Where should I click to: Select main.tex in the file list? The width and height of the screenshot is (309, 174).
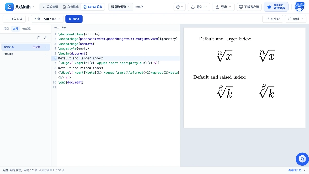click(25, 47)
